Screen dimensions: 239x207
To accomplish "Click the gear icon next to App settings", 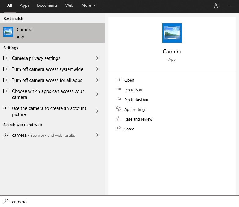I will click(x=118, y=109).
